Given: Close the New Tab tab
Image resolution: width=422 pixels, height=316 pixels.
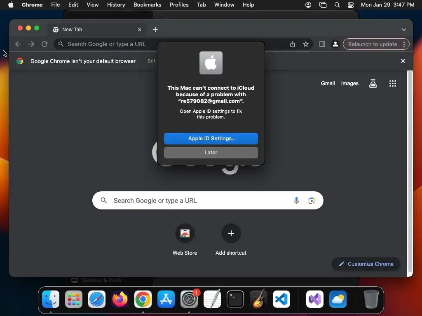Looking at the screenshot, I should tap(139, 30).
